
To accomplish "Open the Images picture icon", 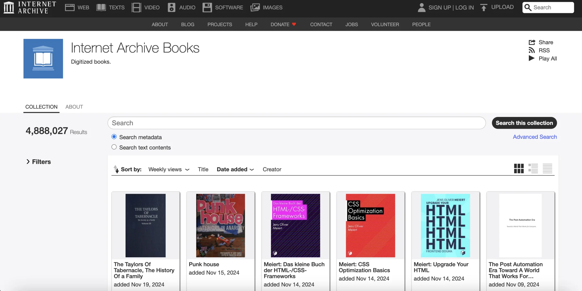I will pos(255,7).
